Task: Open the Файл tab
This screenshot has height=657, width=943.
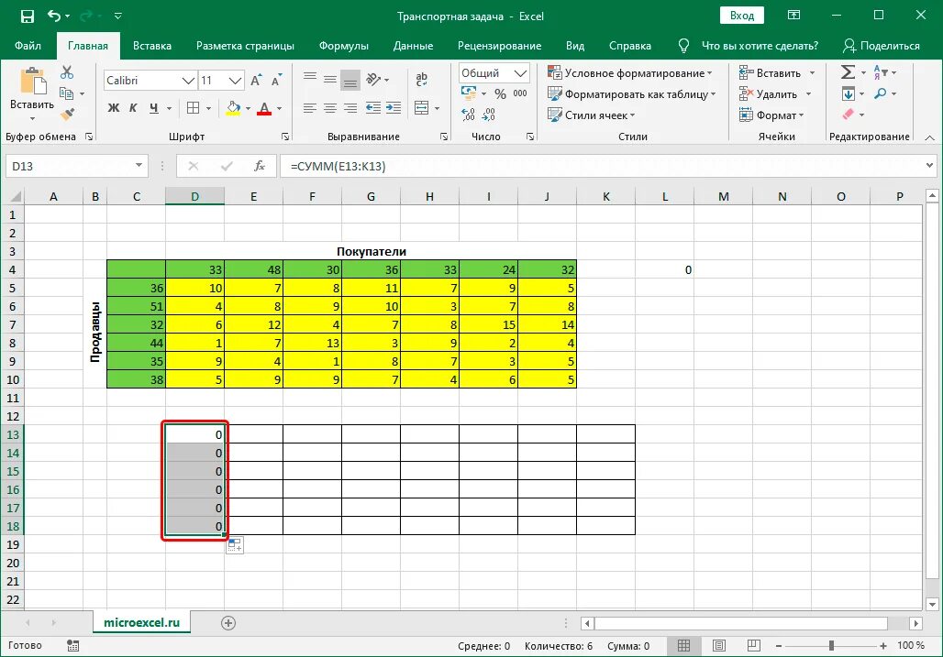Action: (x=28, y=46)
